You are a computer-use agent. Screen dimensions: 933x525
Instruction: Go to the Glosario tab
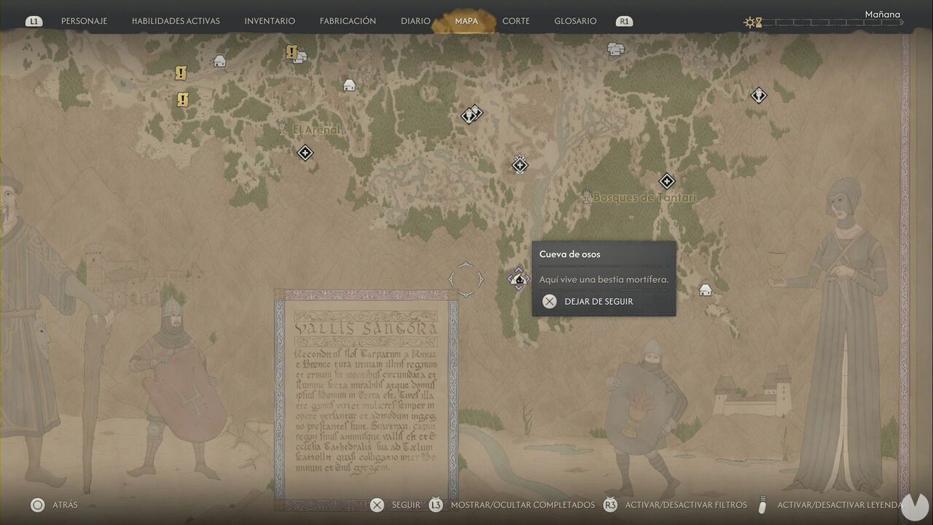575,21
